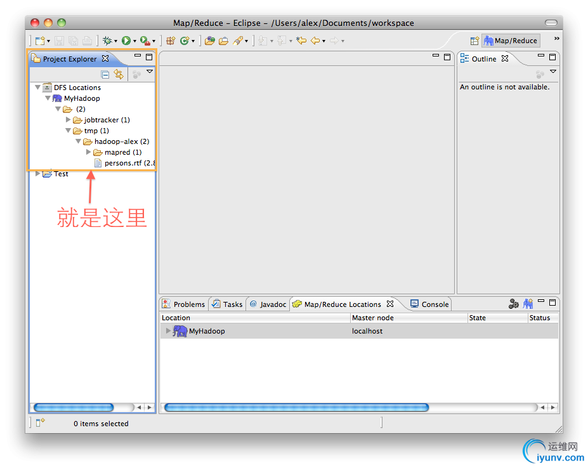
Task: Click the Run External Tools icon
Action: (x=145, y=41)
